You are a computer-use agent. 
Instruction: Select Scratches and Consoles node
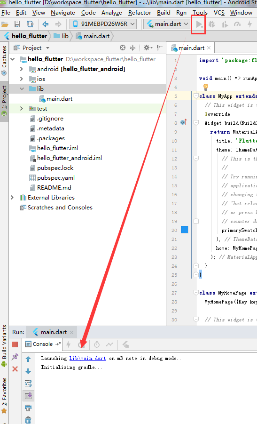tap(60, 208)
